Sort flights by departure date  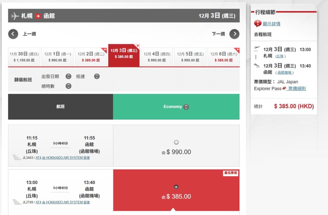point(68,76)
